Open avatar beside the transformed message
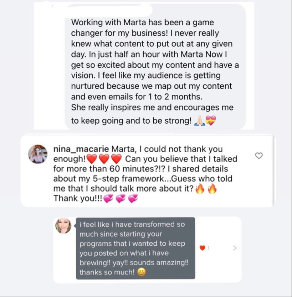 pos(63,226)
